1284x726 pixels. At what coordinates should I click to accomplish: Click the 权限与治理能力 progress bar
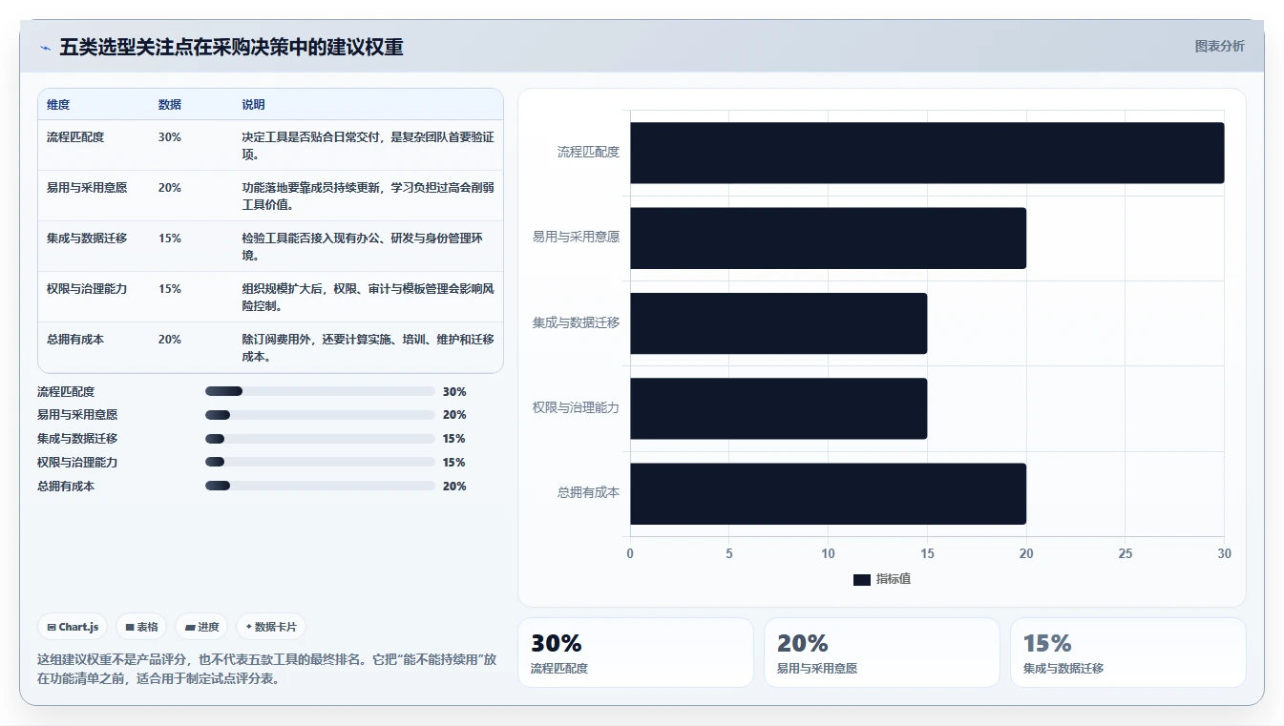coord(320,462)
